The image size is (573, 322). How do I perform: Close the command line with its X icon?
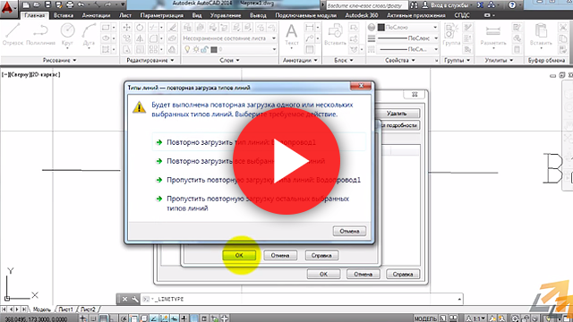pyautogui.click(x=124, y=299)
